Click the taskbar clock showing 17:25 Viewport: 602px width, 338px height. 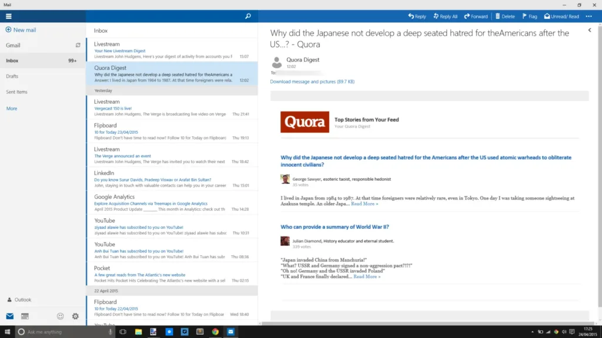(588, 332)
